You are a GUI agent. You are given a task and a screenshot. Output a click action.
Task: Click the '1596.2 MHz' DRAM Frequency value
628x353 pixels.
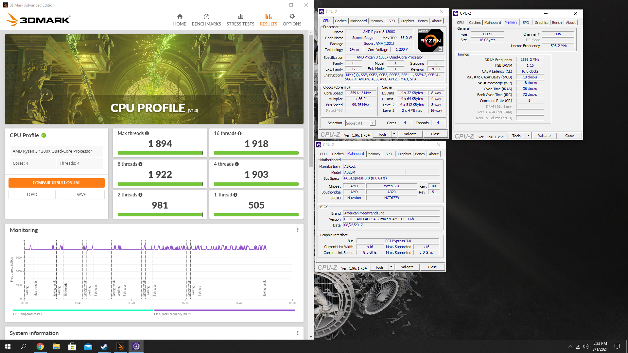coord(530,59)
